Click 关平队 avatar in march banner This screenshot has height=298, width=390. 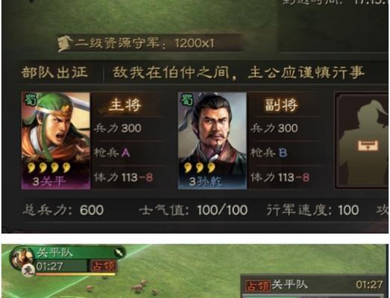pyautogui.click(x=22, y=258)
